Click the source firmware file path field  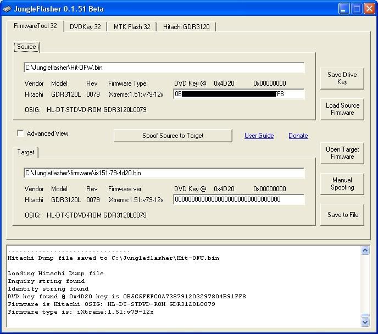164,68
